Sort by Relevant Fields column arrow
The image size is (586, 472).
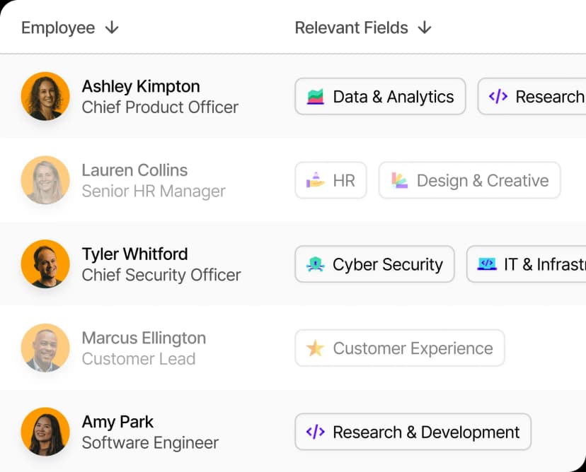pos(425,28)
